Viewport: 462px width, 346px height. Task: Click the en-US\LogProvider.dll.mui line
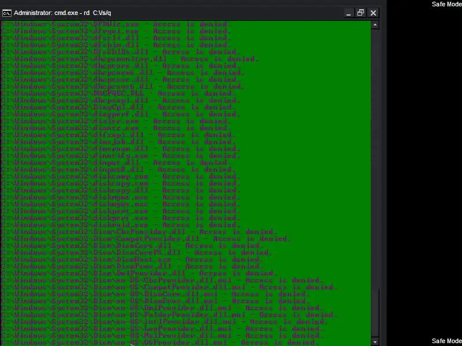pyautogui.click(x=162, y=329)
